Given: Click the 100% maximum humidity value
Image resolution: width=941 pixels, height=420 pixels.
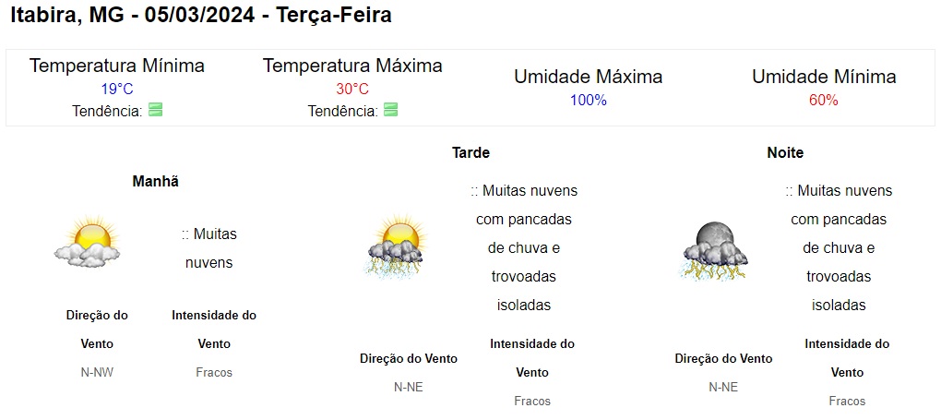Looking at the screenshot, I should pyautogui.click(x=588, y=101).
